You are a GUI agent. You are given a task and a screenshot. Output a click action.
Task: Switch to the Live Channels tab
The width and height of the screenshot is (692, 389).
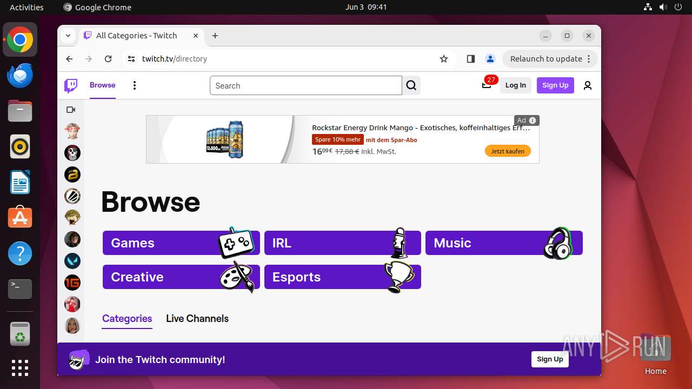click(197, 319)
